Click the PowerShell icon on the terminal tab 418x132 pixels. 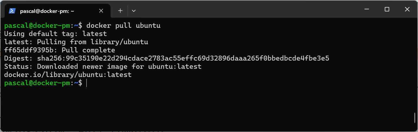click(12, 11)
